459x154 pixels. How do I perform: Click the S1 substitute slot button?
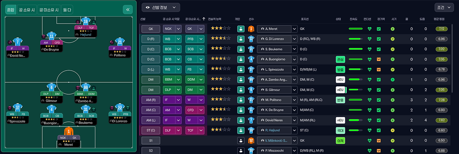tap(150, 140)
